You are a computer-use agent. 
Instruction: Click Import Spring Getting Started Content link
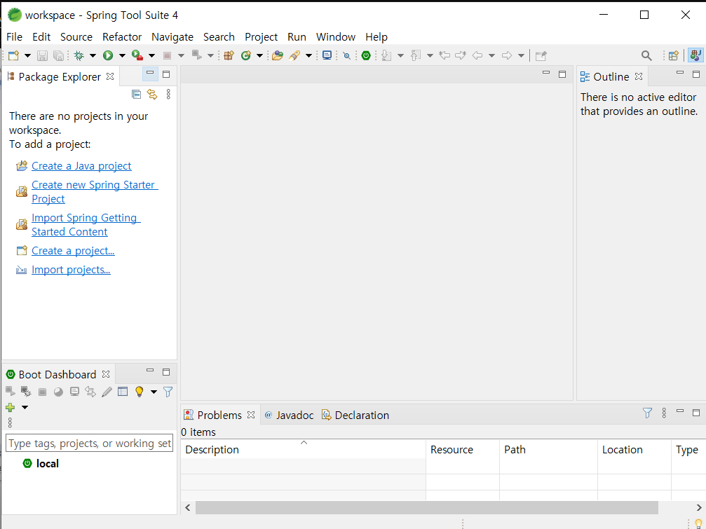point(86,224)
